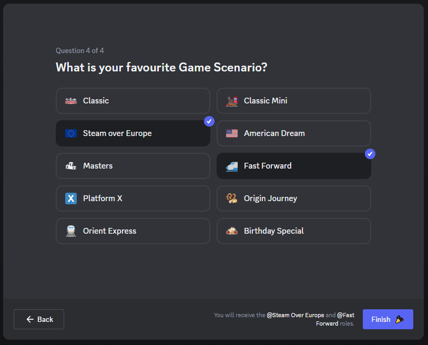
Task: Click the @Steam Over Europe role mention
Action: pos(295,315)
